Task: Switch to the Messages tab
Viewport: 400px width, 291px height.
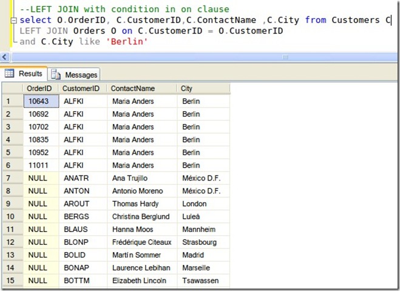Action: point(75,75)
